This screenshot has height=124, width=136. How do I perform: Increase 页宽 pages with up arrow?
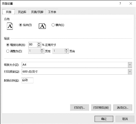(42, 50)
